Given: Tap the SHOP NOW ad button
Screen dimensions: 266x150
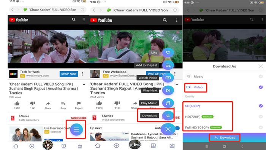Looking at the screenshot, I should 69,74.
